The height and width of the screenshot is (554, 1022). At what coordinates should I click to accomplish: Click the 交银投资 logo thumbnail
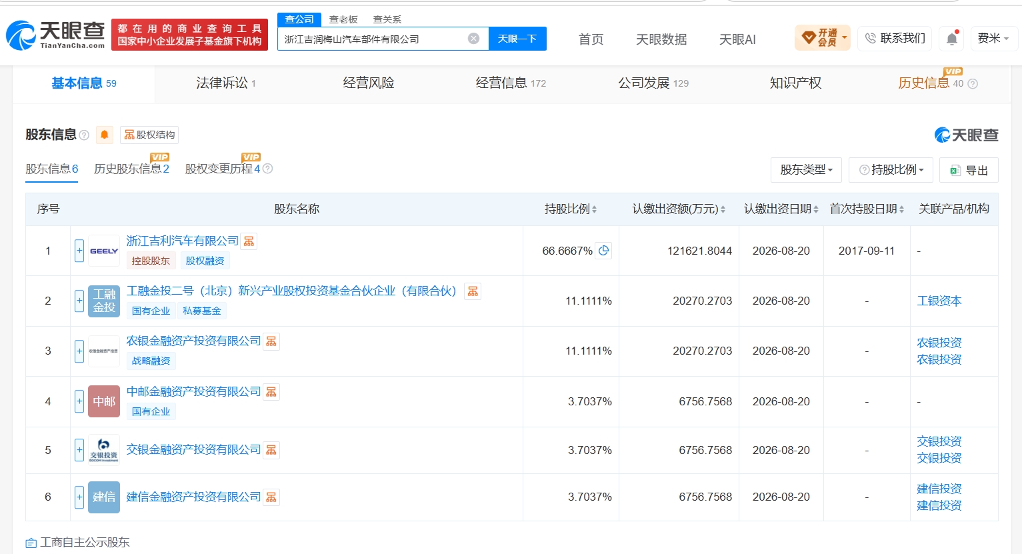pyautogui.click(x=104, y=450)
